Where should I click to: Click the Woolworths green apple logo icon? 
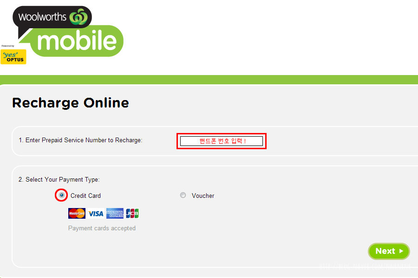pos(78,17)
